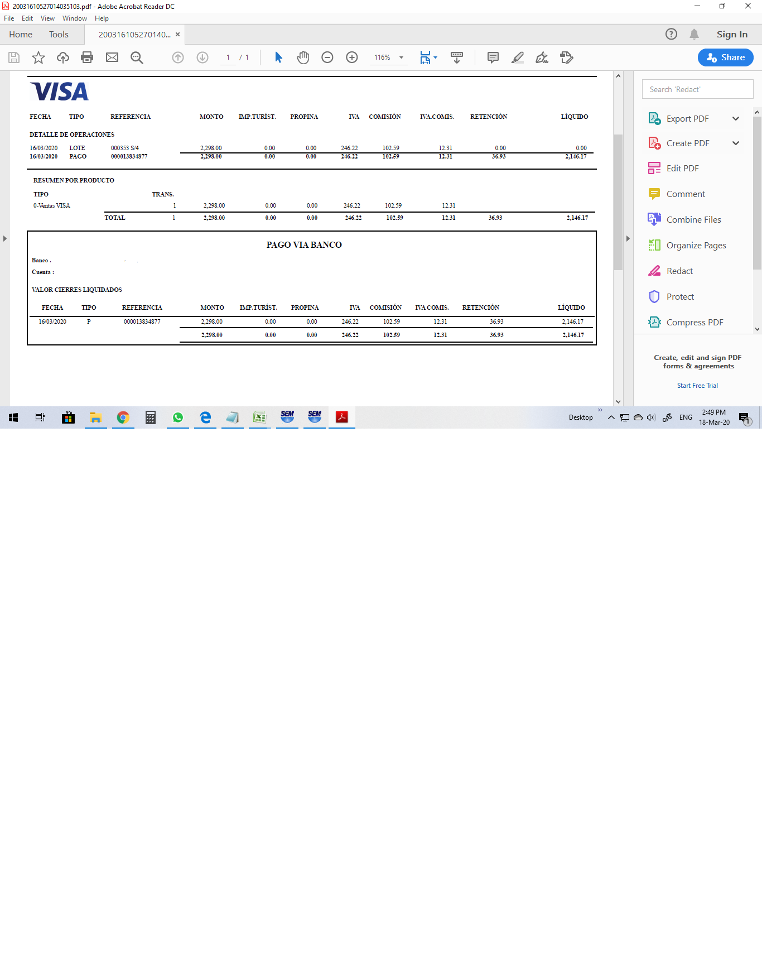Open the View menu
Image resolution: width=762 pixels, height=975 pixels.
(x=47, y=18)
